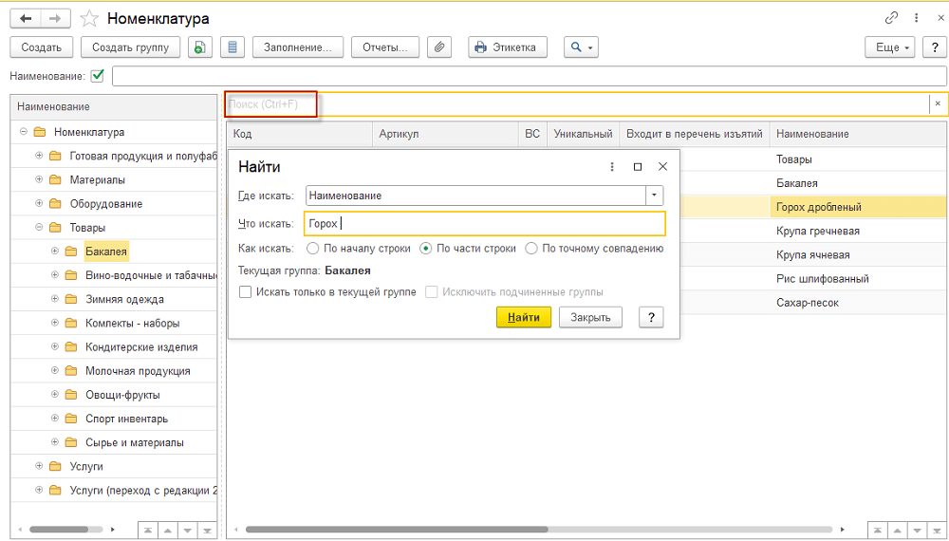Expand the Оборудование group

(39, 203)
